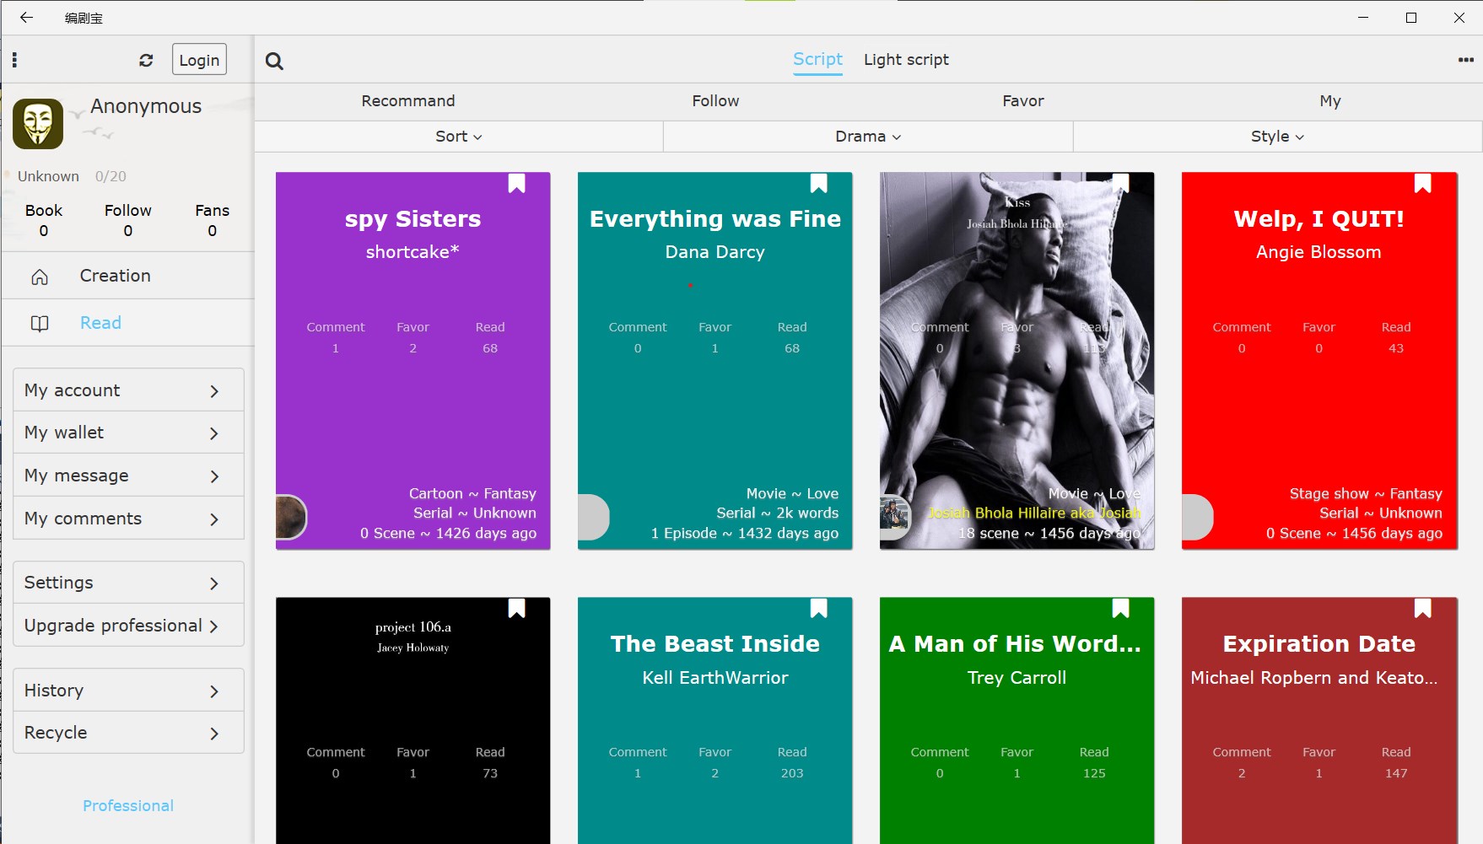Open the top-right more options icon
Screen dimensions: 1483x844
click(1466, 60)
